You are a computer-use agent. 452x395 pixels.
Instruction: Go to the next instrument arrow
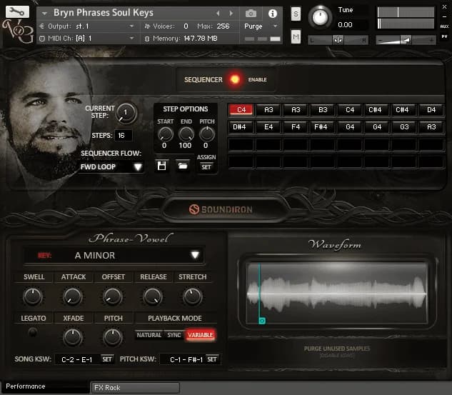pos(231,14)
